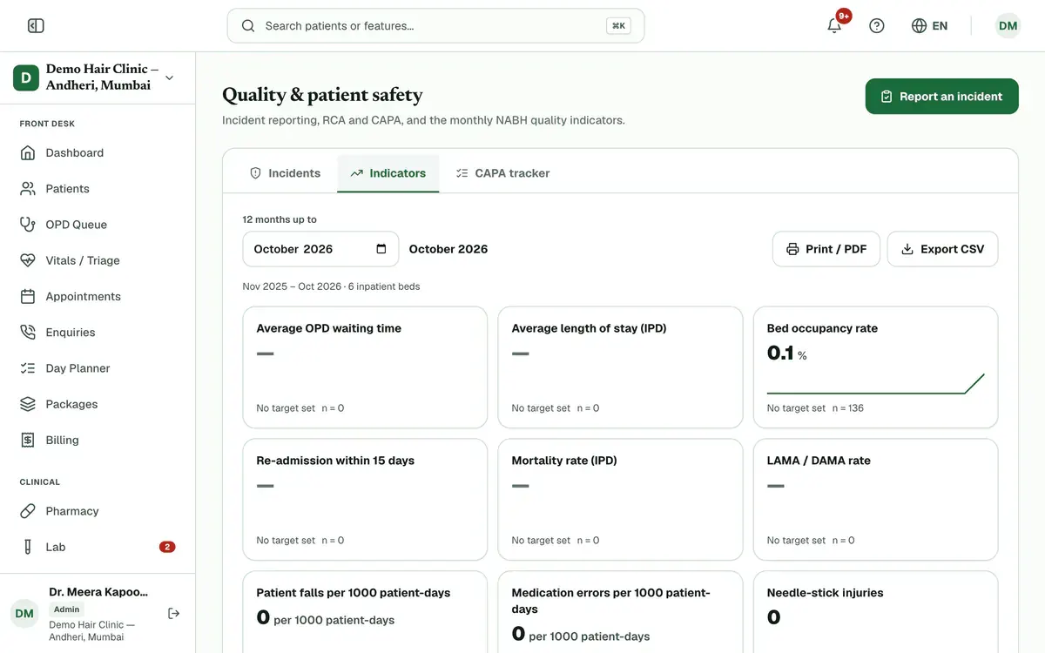This screenshot has height=653, width=1045.
Task: Click the Needle-stick injuries title
Action: tap(825, 593)
